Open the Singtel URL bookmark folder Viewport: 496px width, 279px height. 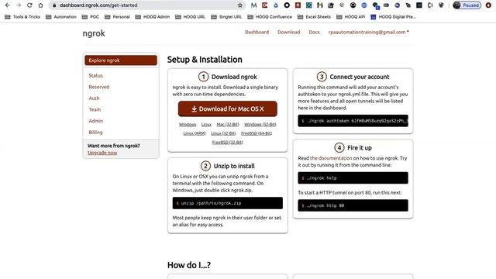coord(226,17)
